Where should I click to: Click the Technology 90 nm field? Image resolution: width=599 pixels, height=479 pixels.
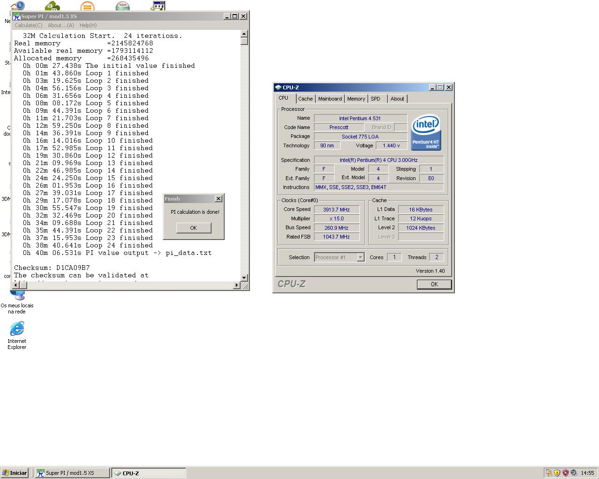tap(327, 145)
